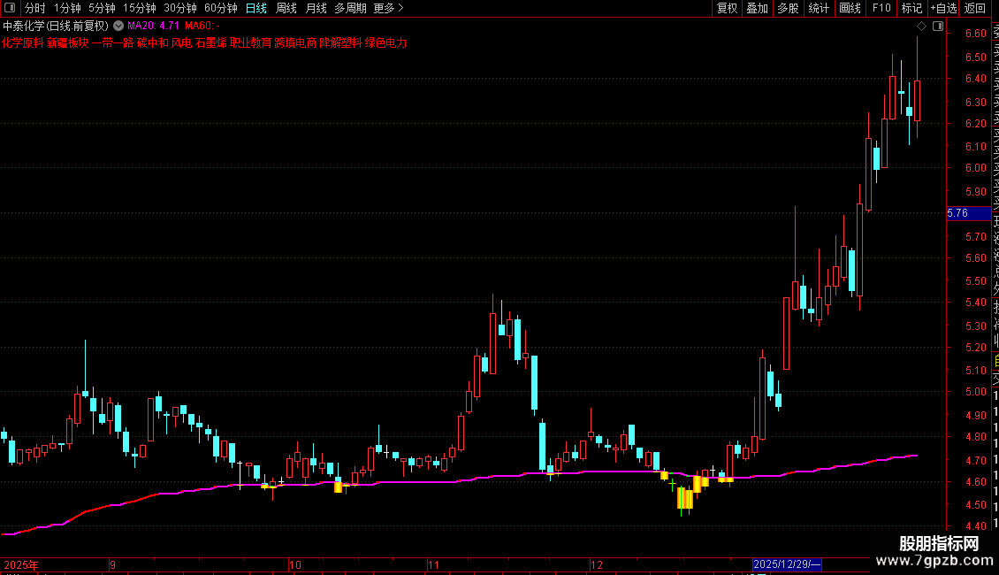The height and width of the screenshot is (575, 999).
Task: Click the 5.76 price marker on axis
Action: (968, 213)
